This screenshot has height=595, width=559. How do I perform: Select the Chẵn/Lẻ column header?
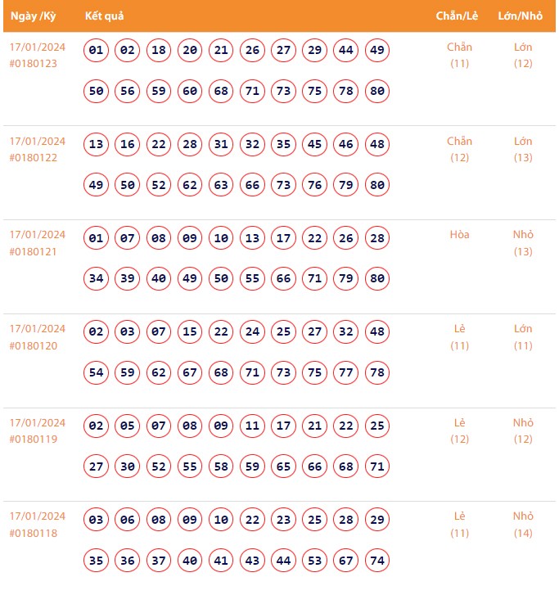click(457, 16)
